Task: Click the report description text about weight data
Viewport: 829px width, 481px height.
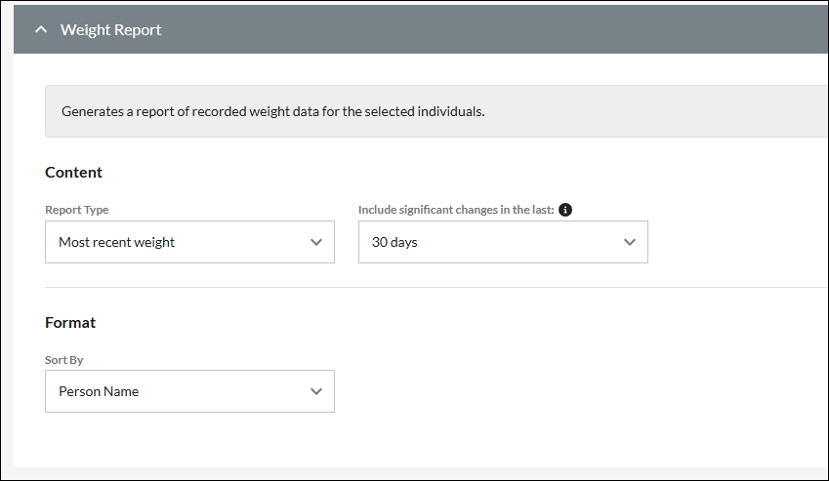Action: point(272,111)
